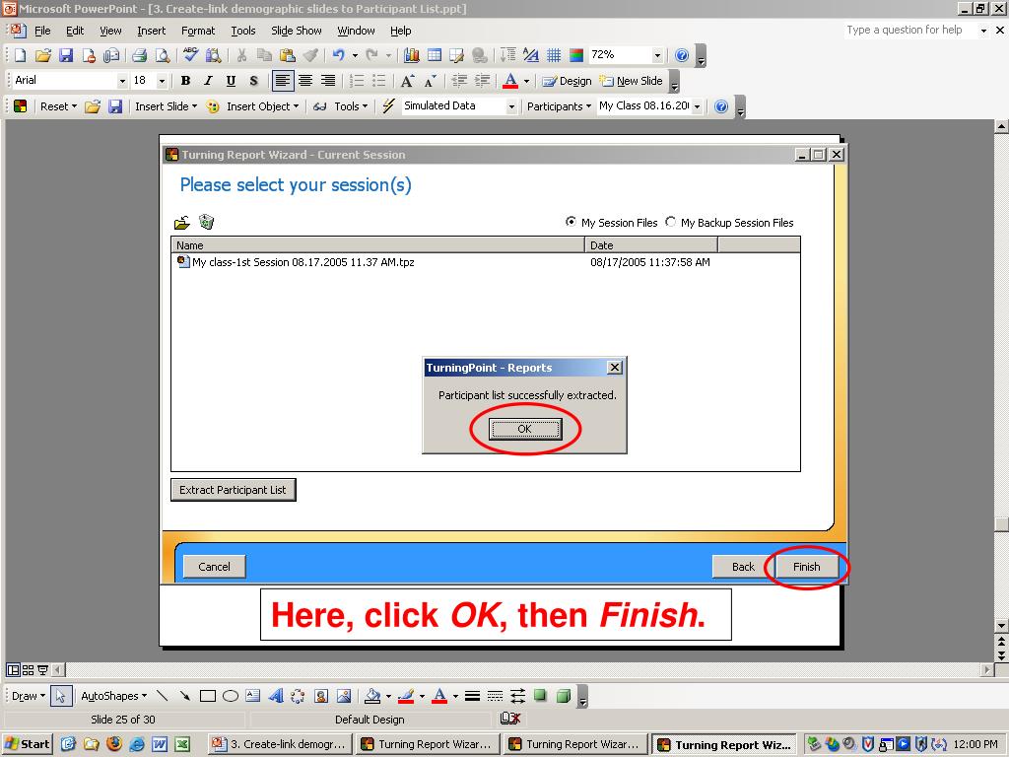
Task: Click the Font Color red A swatch
Action: (x=510, y=81)
